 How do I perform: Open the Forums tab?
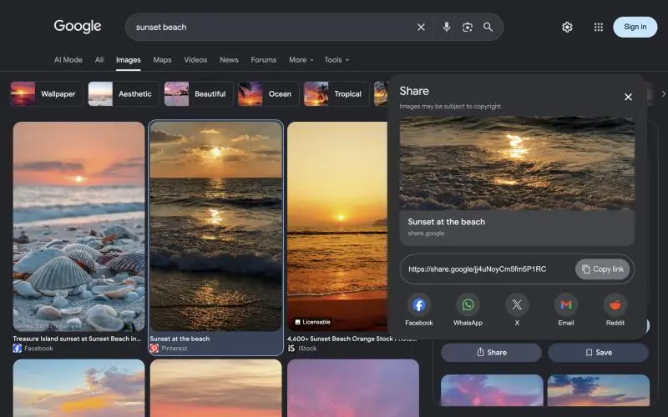click(x=263, y=60)
